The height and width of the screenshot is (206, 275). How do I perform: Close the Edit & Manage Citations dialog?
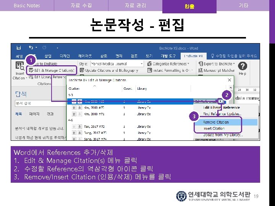coord(229,80)
